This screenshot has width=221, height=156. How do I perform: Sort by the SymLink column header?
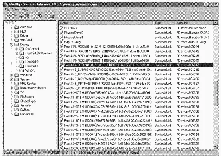[x=194, y=23]
